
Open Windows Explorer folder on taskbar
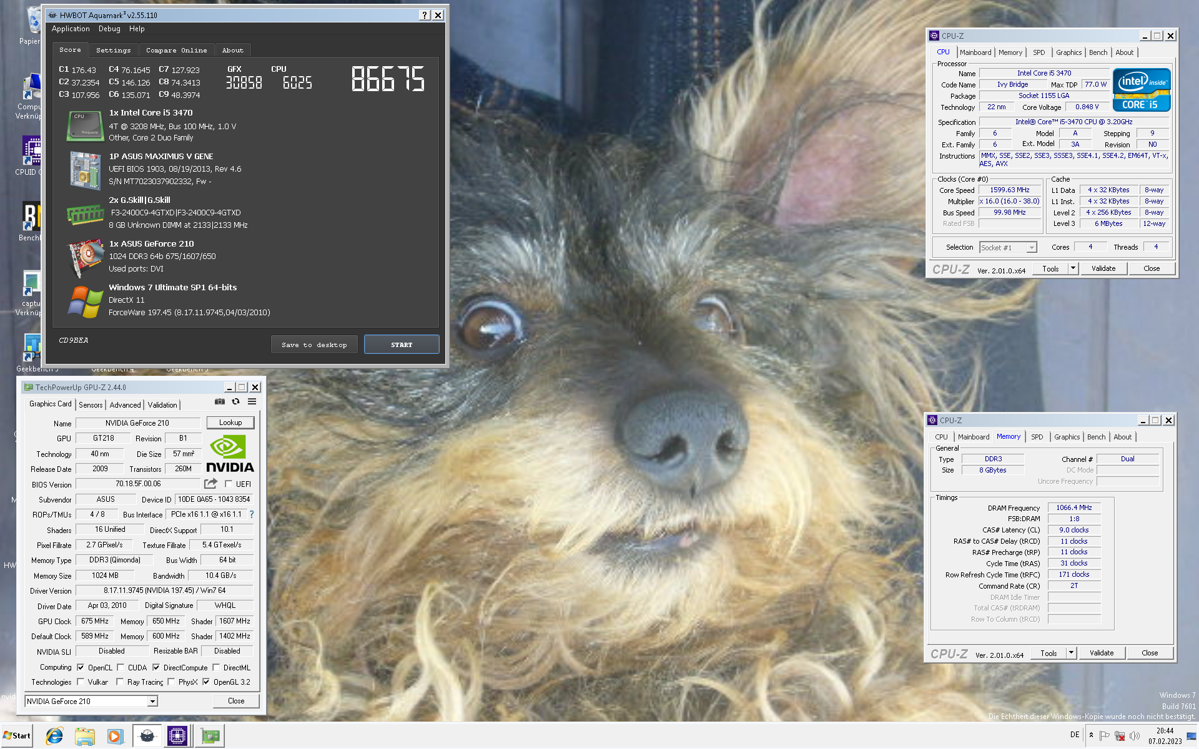85,737
